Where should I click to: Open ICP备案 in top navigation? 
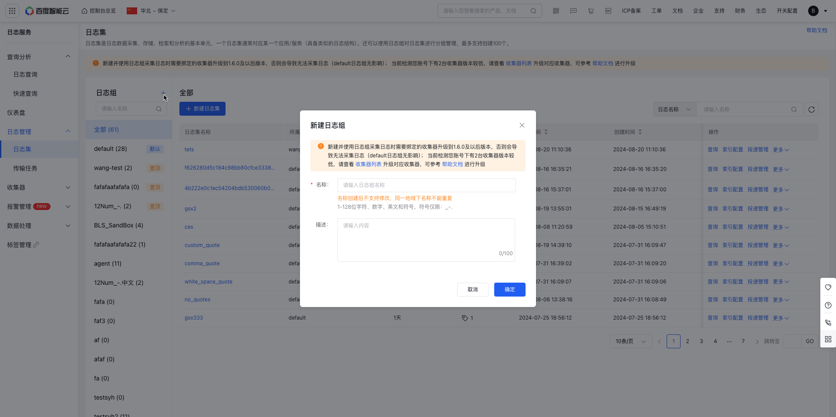(631, 11)
